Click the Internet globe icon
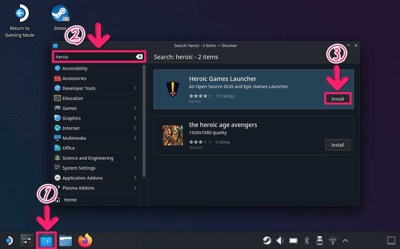 pos(57,128)
